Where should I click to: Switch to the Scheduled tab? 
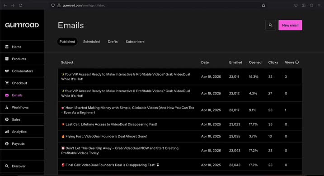[91, 42]
